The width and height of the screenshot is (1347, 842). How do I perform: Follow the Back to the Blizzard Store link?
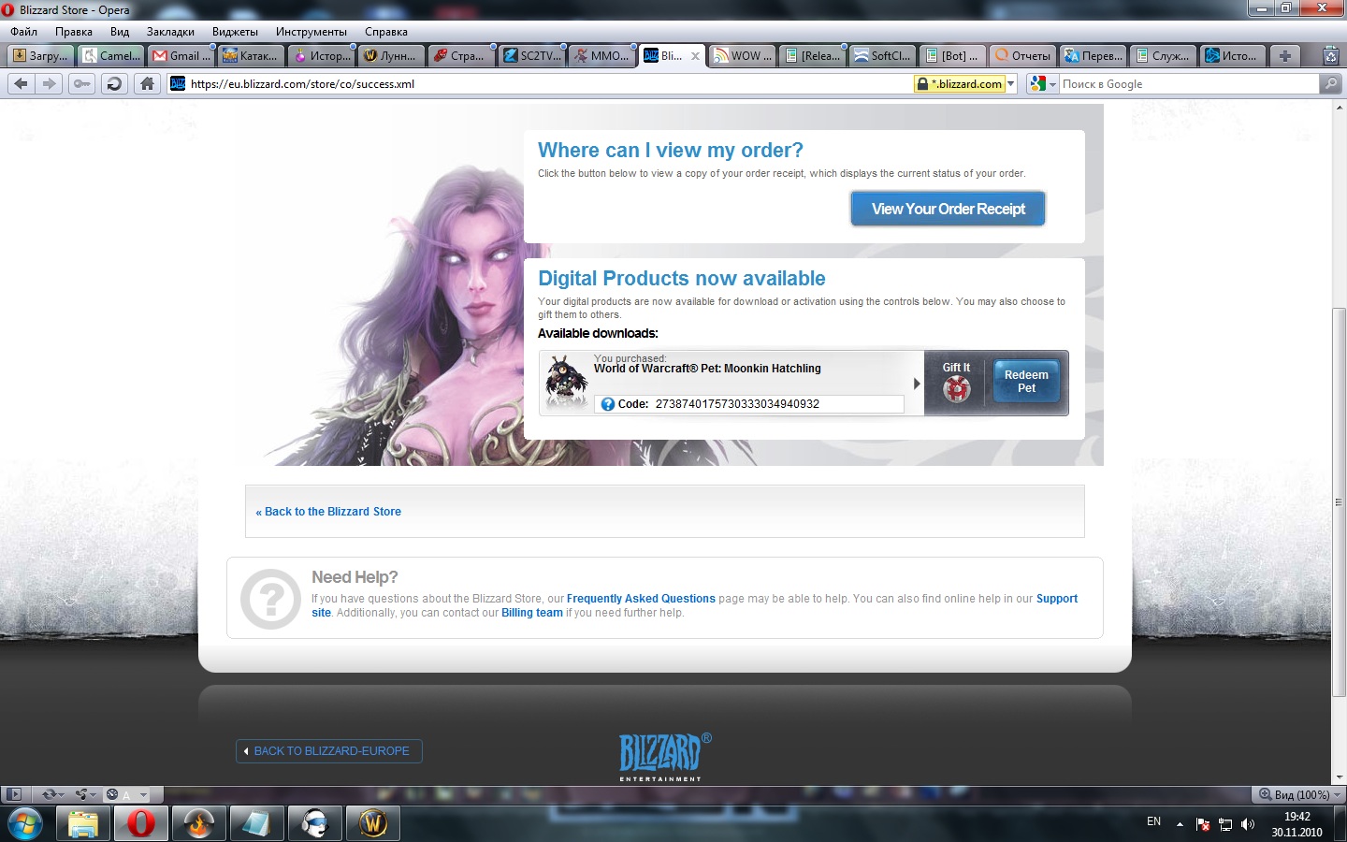[x=328, y=512]
